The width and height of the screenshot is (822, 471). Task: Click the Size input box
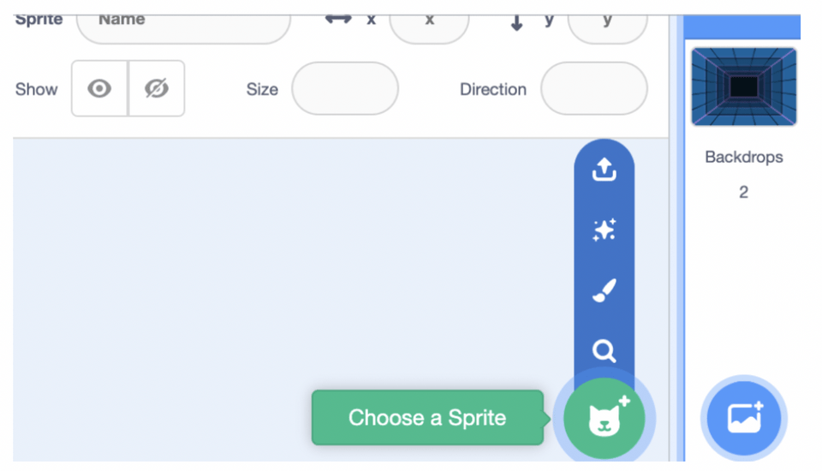[345, 89]
